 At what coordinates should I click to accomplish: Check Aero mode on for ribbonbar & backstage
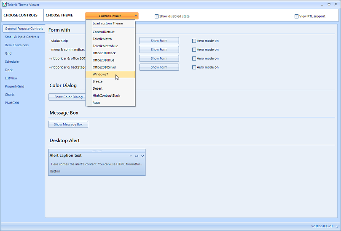[194, 67]
